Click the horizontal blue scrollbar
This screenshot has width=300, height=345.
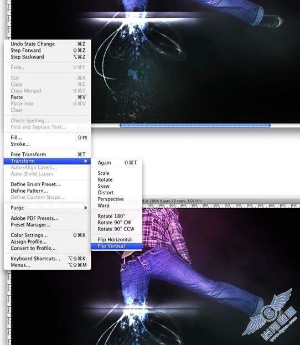pyautogui.click(x=195, y=125)
